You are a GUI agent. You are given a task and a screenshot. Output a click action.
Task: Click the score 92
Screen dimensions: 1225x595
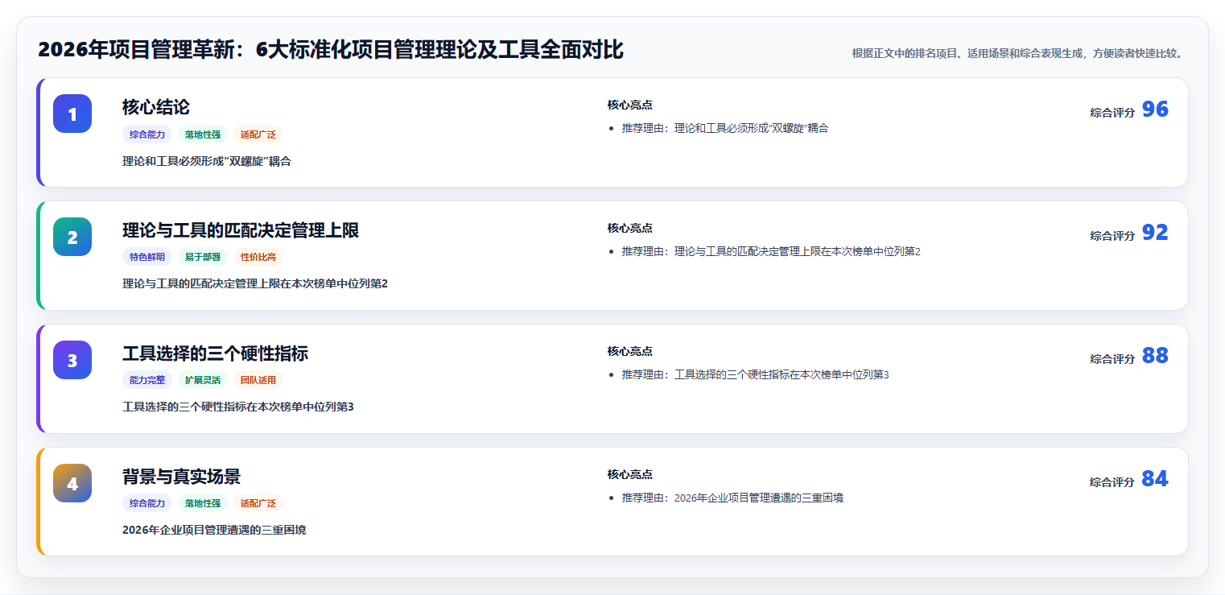(1155, 233)
